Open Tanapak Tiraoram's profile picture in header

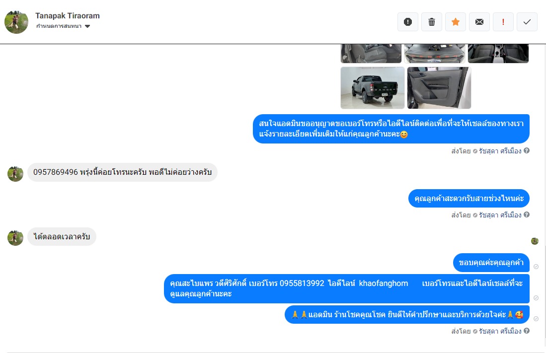pos(16,22)
